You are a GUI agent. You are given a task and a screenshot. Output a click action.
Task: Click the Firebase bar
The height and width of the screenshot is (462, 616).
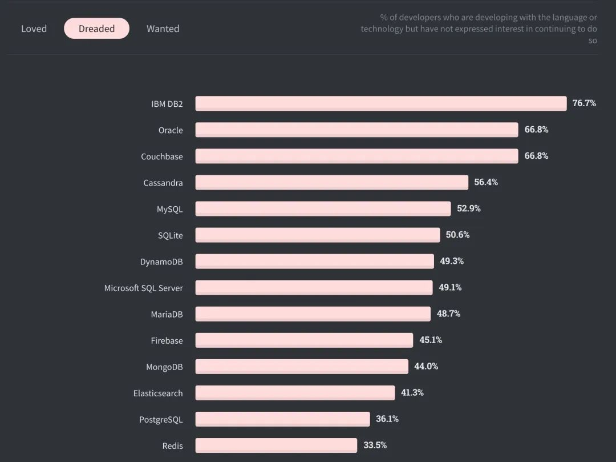(x=304, y=340)
